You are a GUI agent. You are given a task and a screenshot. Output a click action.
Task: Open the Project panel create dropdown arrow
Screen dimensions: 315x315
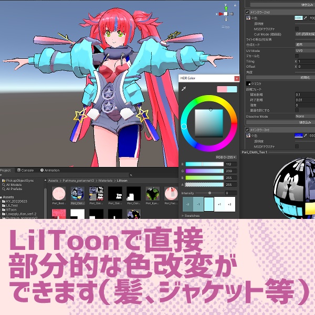(1, 175)
